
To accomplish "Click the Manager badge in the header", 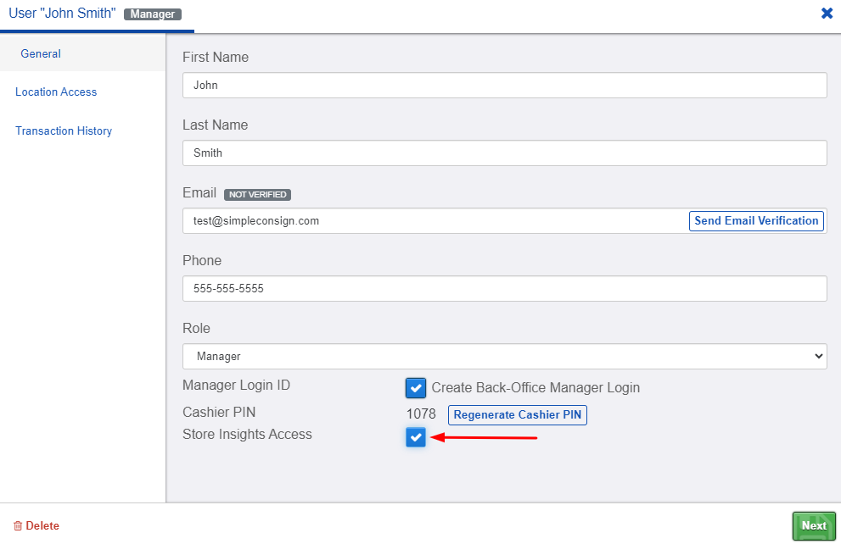I will click(x=152, y=14).
